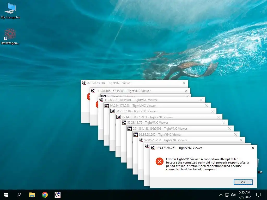Click the VNC icon of the 82.170.55.204 window
The width and height of the screenshot is (267, 200).
coord(84,83)
